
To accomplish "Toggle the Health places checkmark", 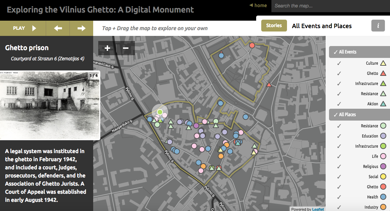I will (x=339, y=197).
